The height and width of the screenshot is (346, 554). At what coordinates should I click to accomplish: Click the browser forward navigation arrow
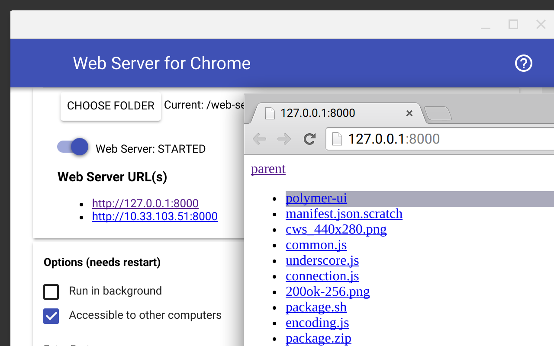[284, 139]
